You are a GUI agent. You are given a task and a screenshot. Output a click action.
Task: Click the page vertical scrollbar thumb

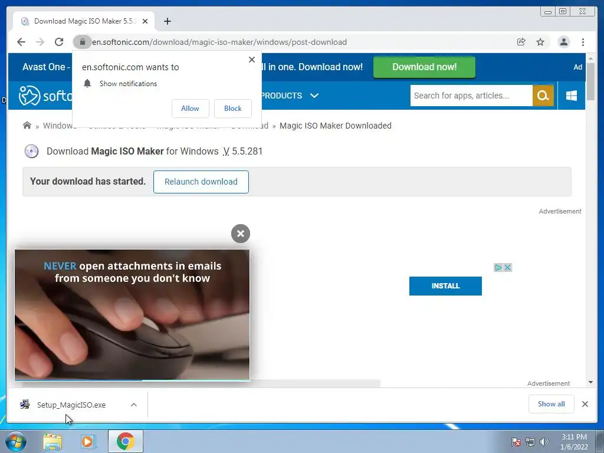[x=590, y=81]
